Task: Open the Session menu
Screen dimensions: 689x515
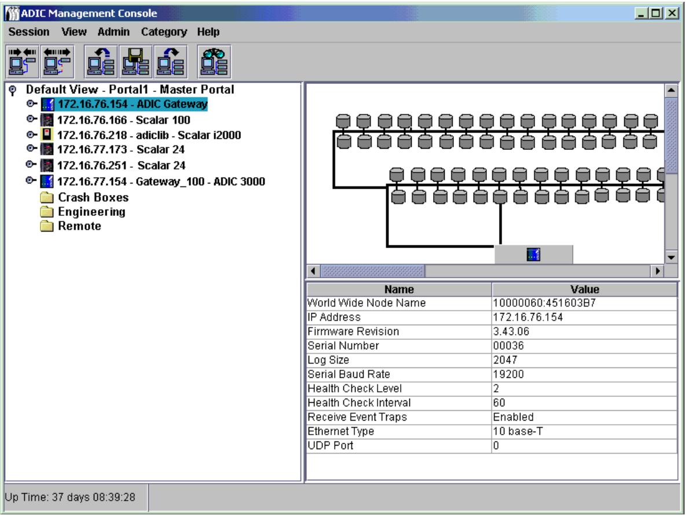Action: 29,32
